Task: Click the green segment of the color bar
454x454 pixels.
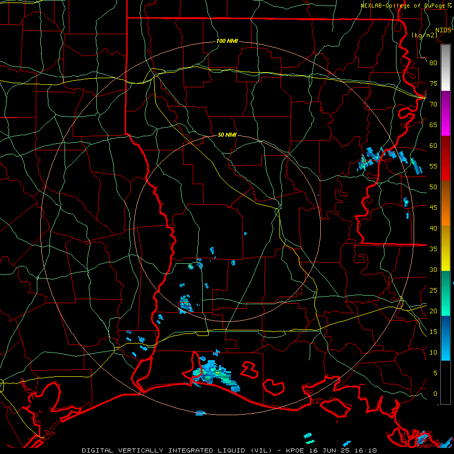Action: pos(445,293)
